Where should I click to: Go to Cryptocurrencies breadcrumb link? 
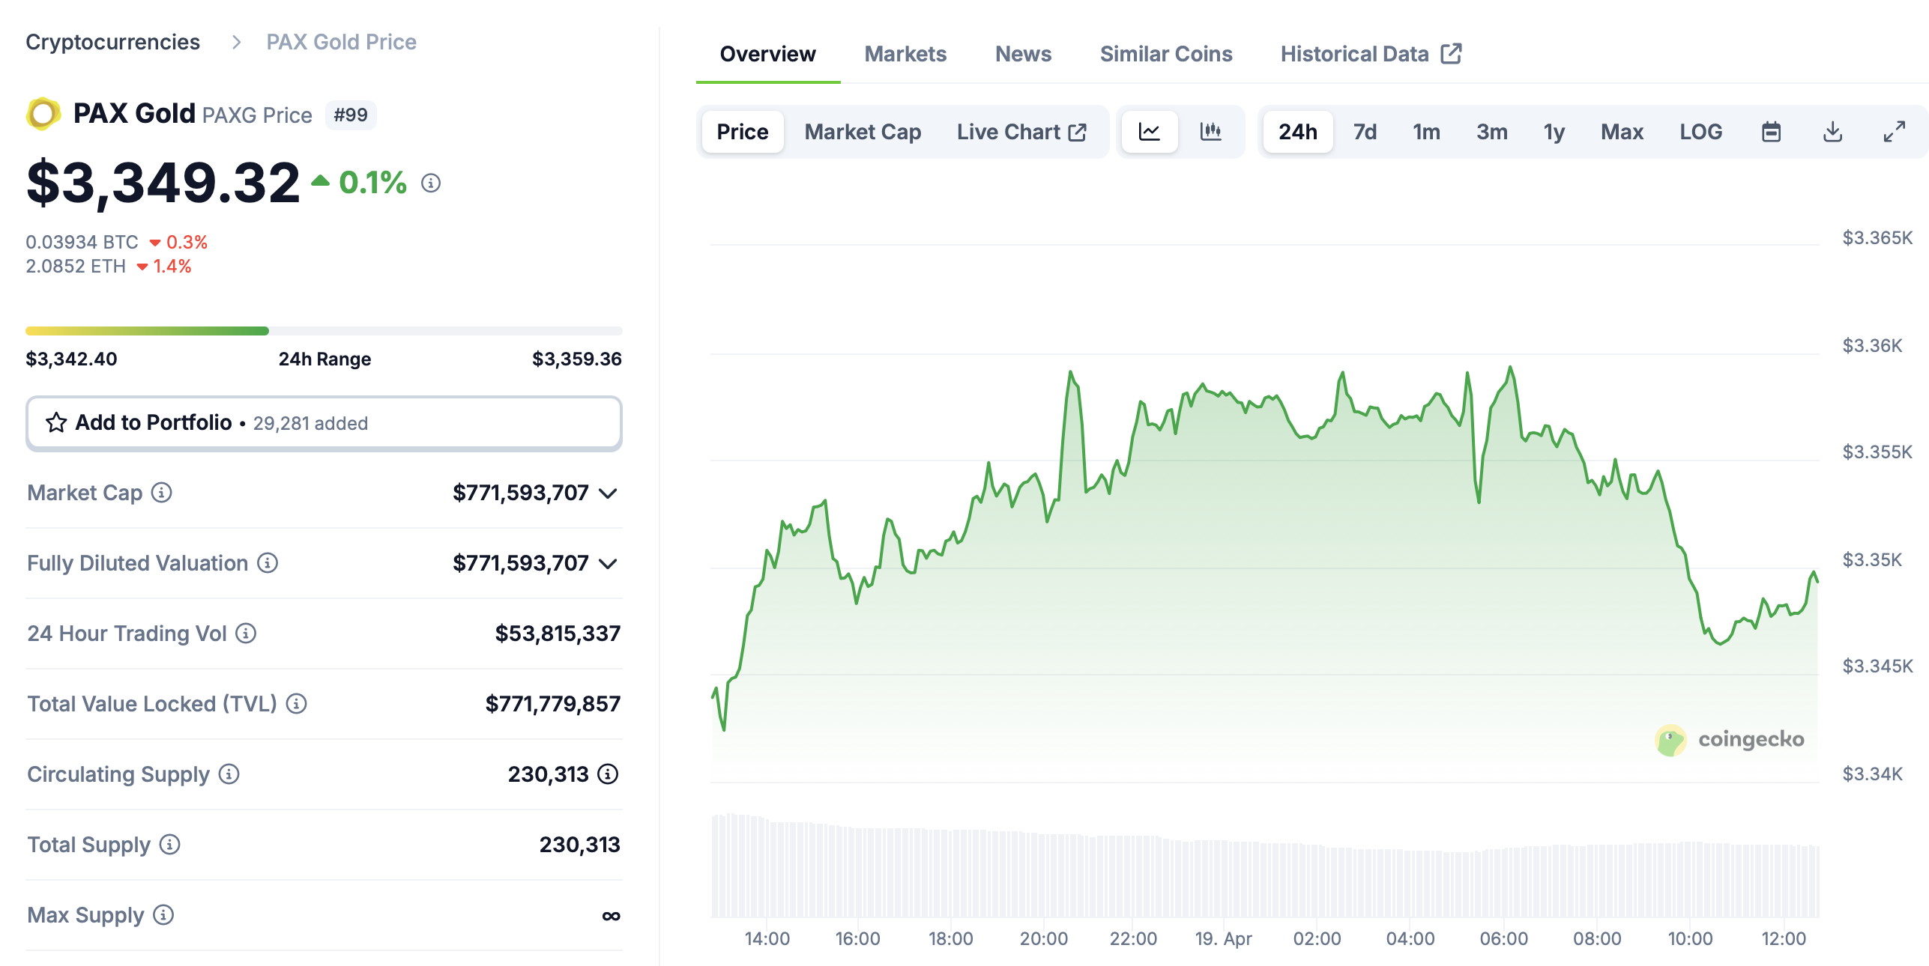pyautogui.click(x=113, y=42)
